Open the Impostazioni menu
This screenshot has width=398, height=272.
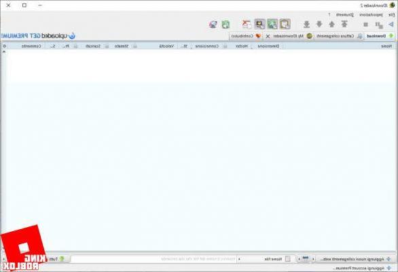[x=371, y=15]
